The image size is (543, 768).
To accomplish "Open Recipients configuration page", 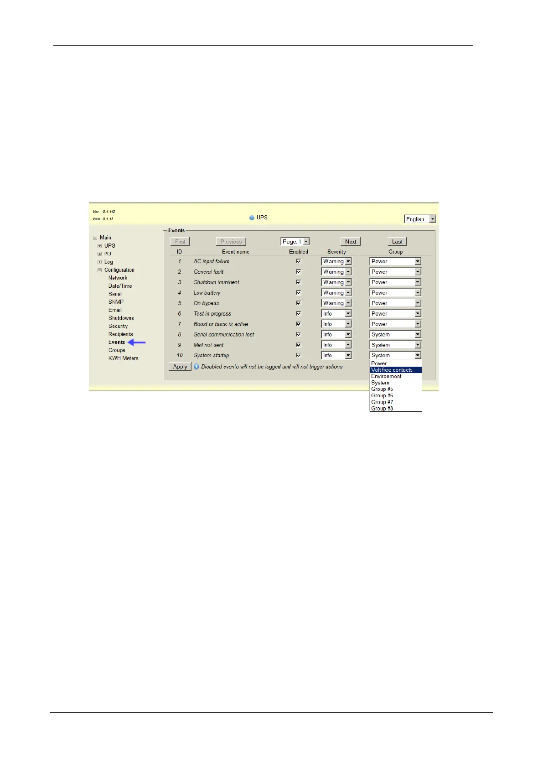I will tap(120, 334).
